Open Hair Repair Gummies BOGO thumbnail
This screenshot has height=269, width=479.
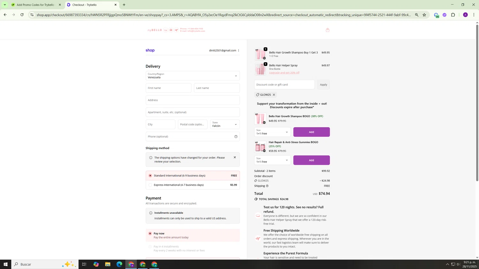point(260,147)
